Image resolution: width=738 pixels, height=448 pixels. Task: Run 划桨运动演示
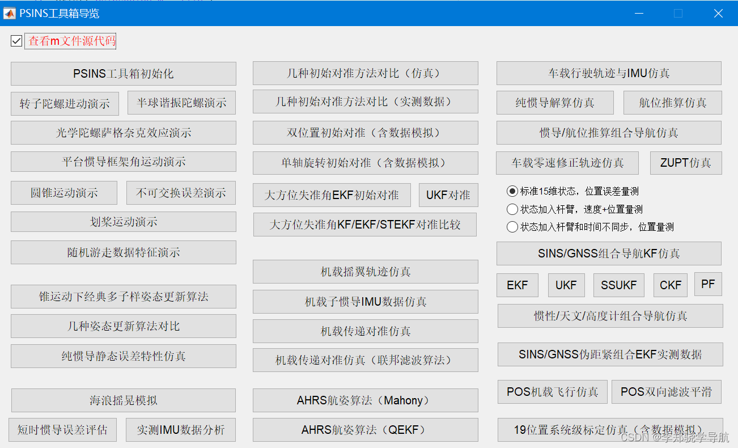click(124, 222)
